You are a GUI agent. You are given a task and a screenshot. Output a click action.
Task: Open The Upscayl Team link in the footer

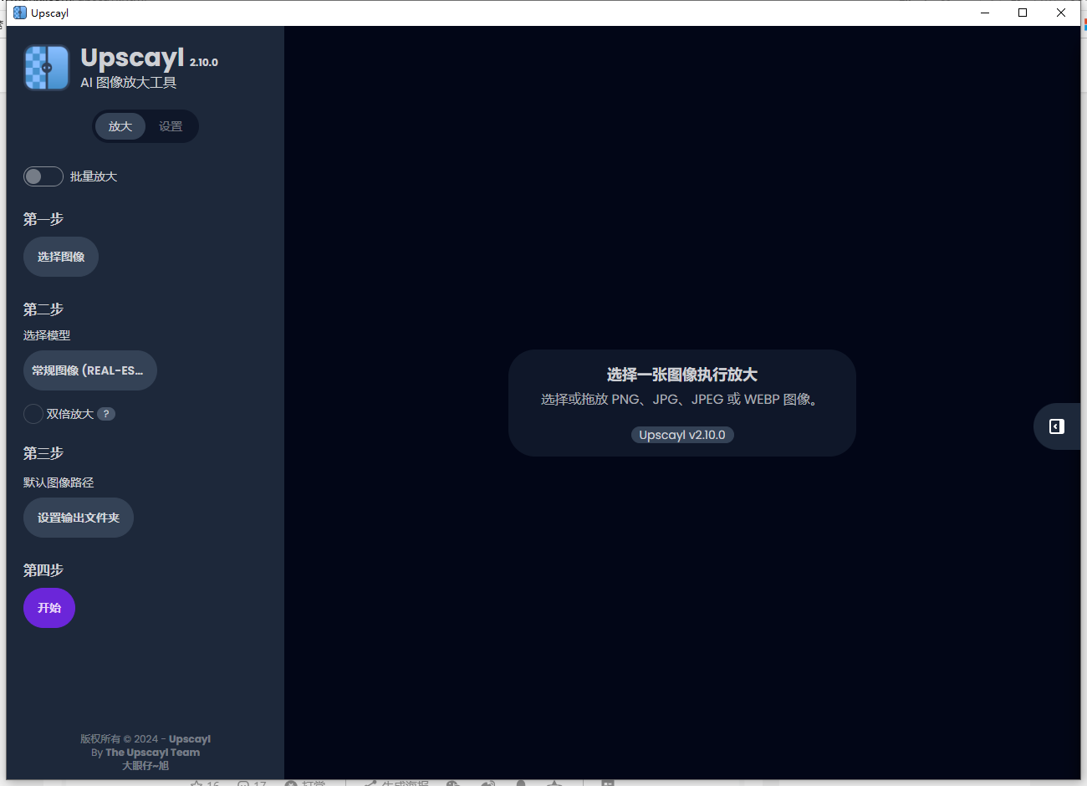(x=152, y=752)
